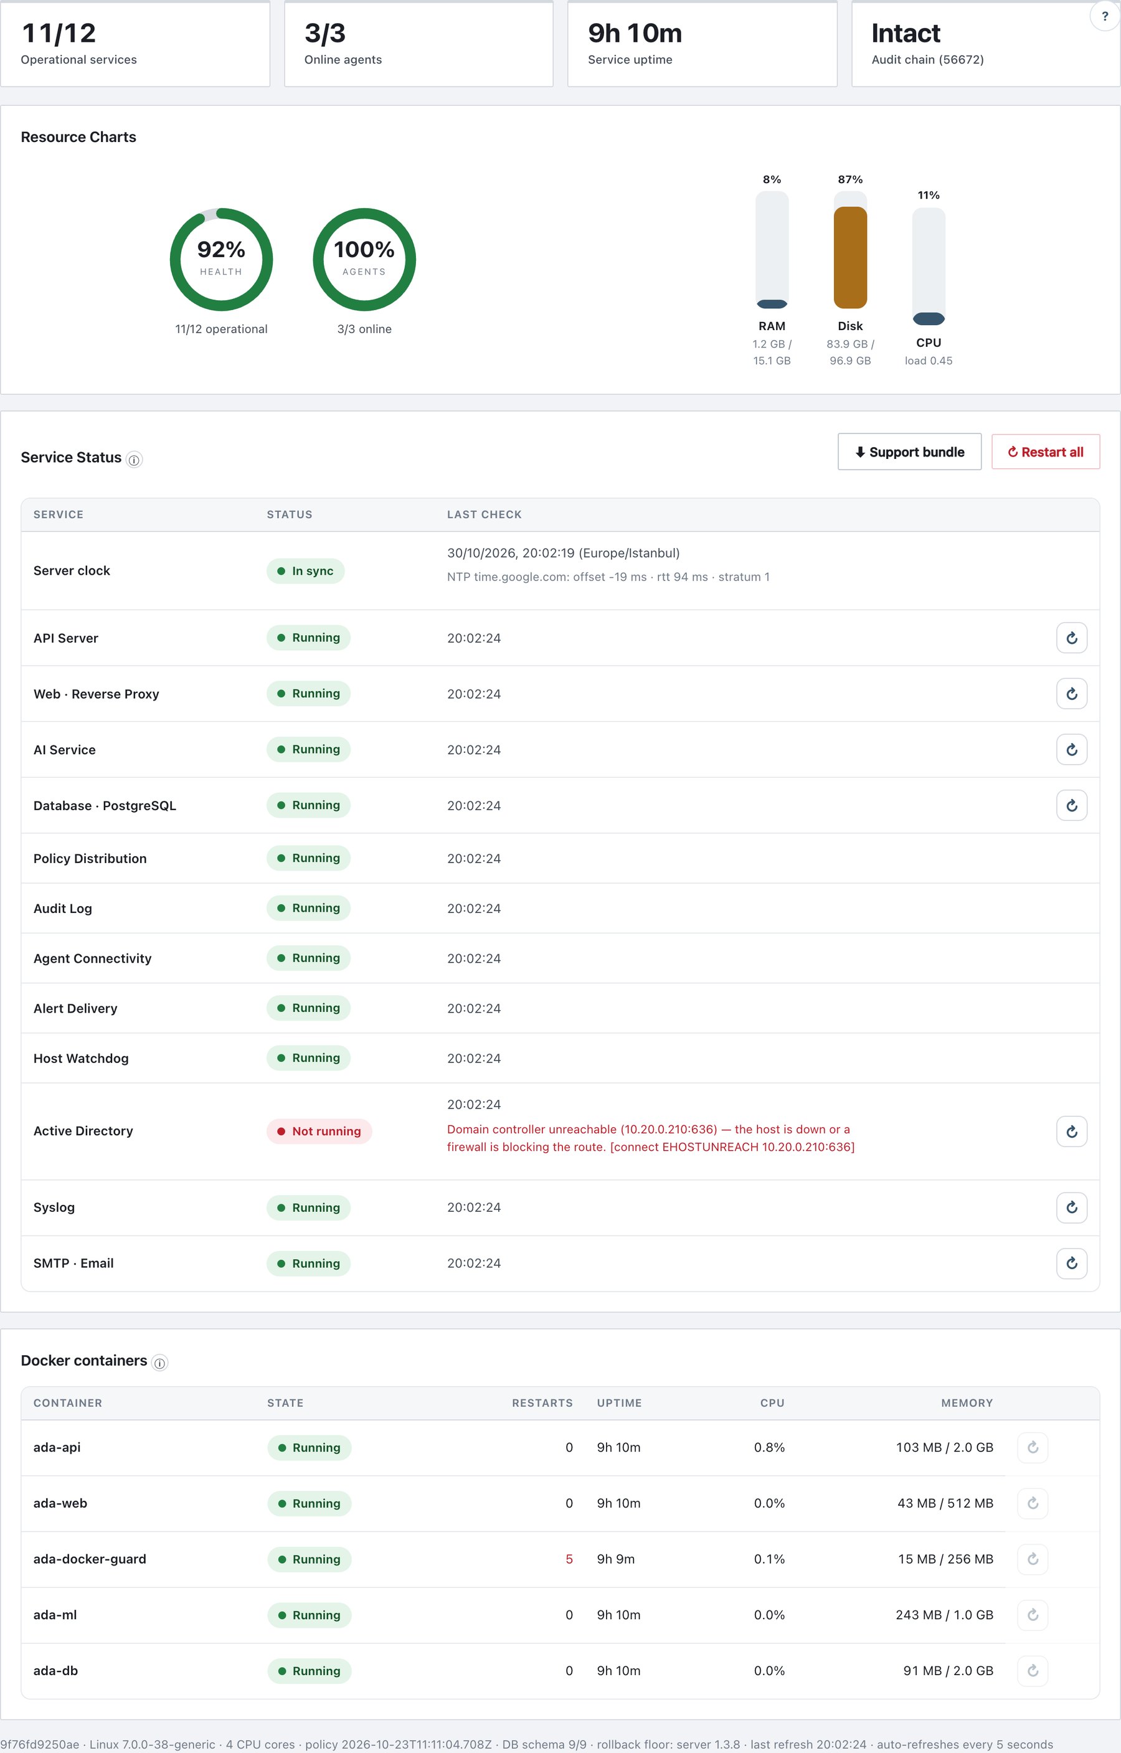The width and height of the screenshot is (1121, 1753).
Task: Click the LAST CHECK column header
Action: (484, 514)
